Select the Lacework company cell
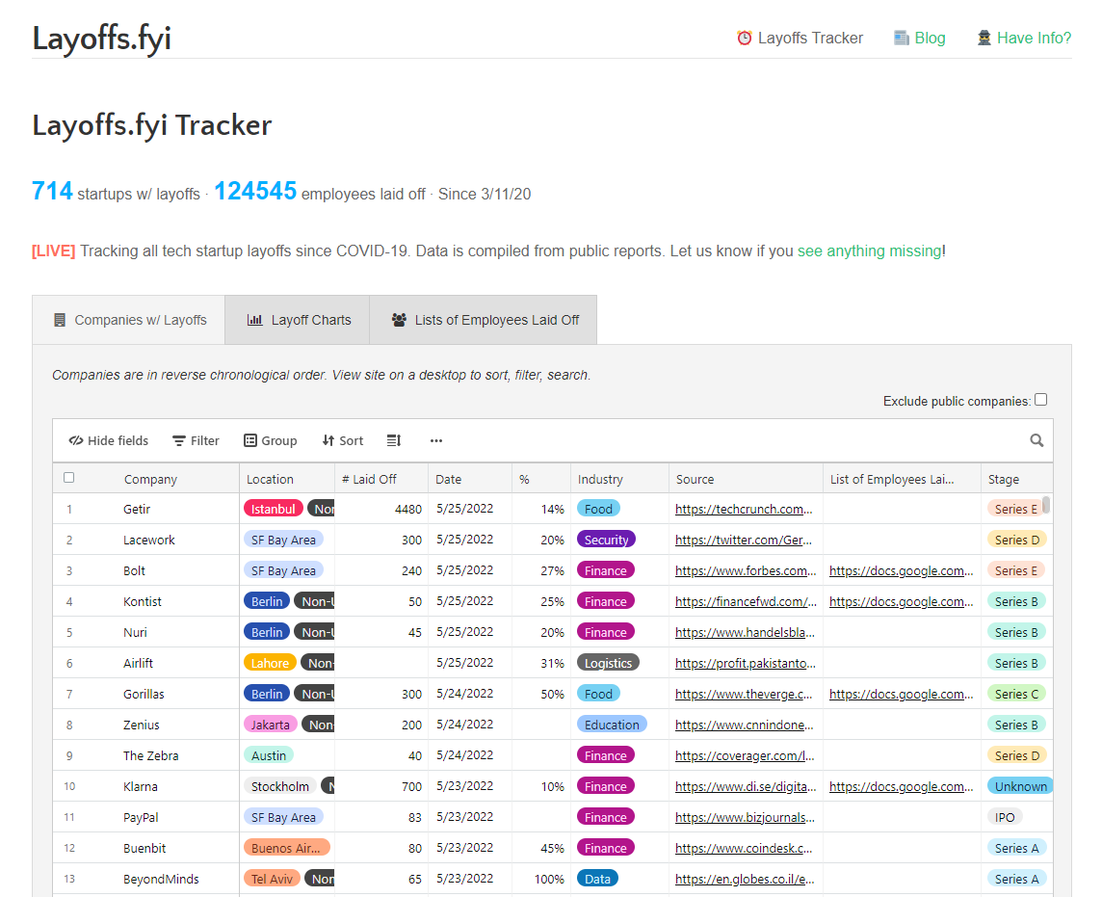 pos(149,540)
